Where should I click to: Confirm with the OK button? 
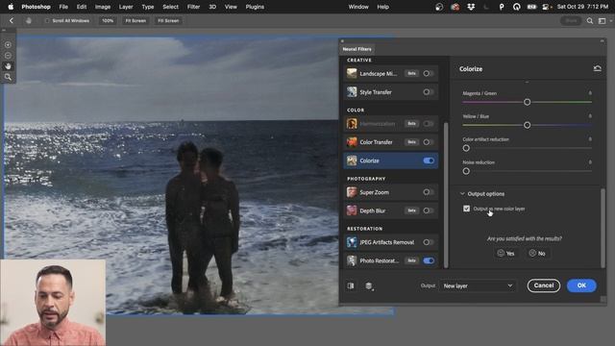(581, 285)
